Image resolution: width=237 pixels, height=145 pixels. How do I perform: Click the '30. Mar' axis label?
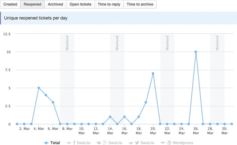[224, 131]
